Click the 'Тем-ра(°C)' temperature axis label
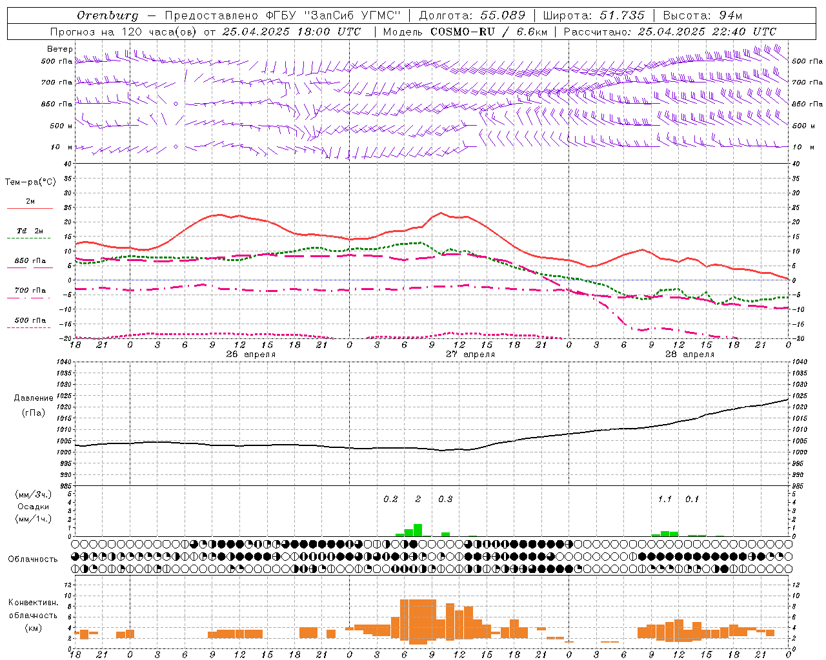826x660 pixels. pyautogui.click(x=30, y=182)
